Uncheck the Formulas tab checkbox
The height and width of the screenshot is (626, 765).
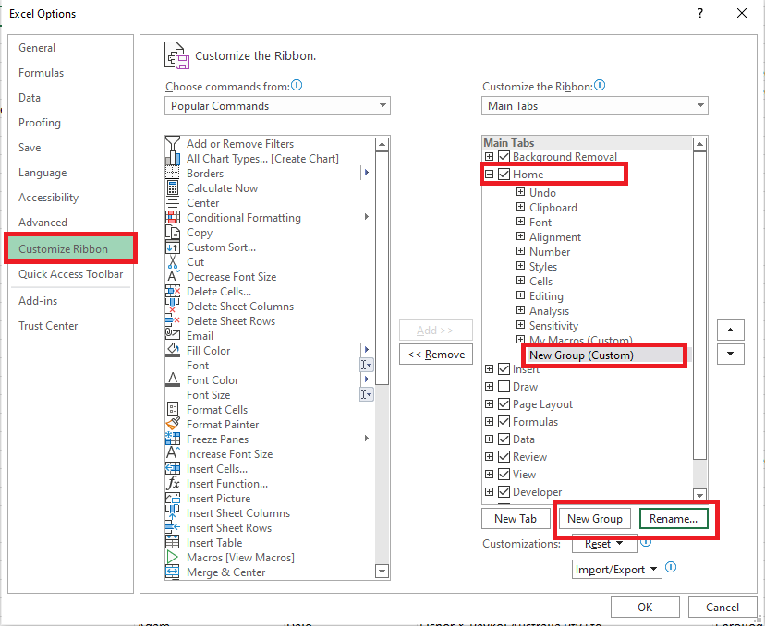click(504, 422)
